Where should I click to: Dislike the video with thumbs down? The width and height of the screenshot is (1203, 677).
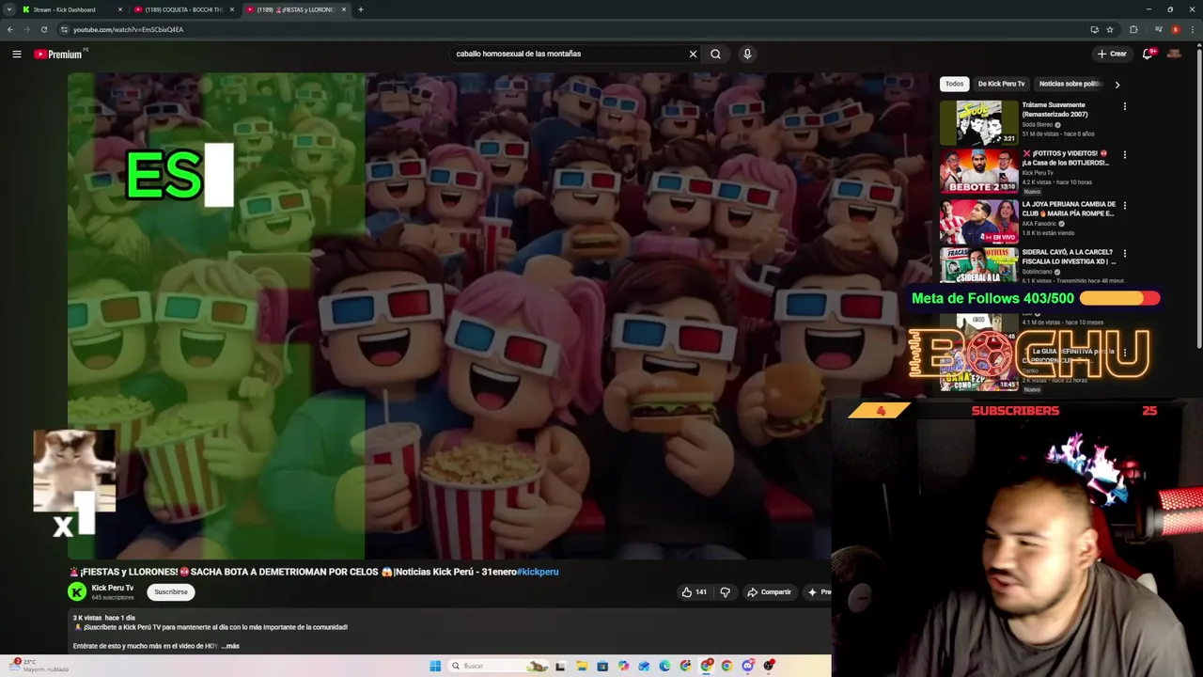click(725, 591)
